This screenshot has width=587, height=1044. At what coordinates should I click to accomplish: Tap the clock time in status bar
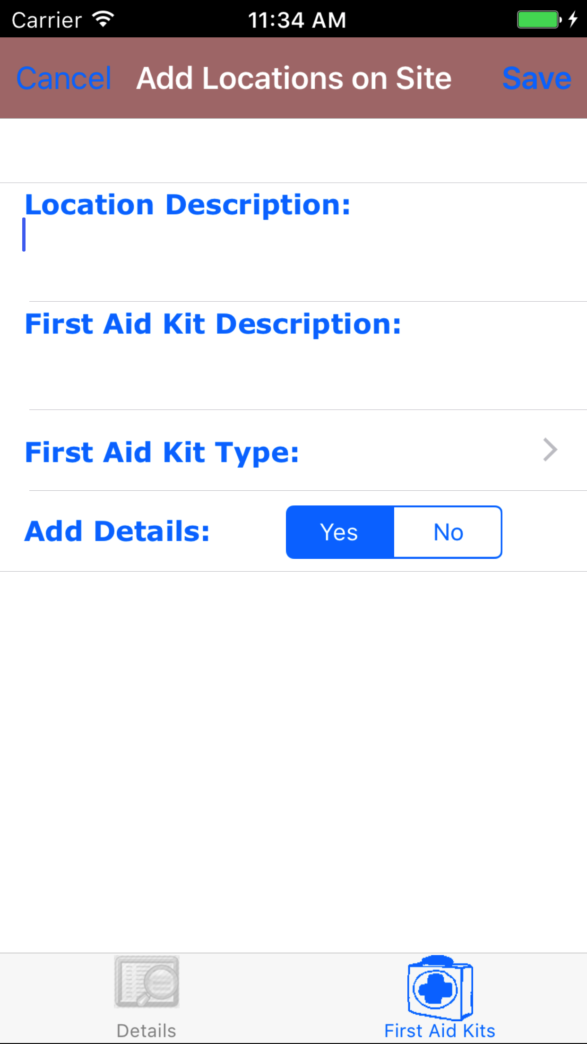297,20
